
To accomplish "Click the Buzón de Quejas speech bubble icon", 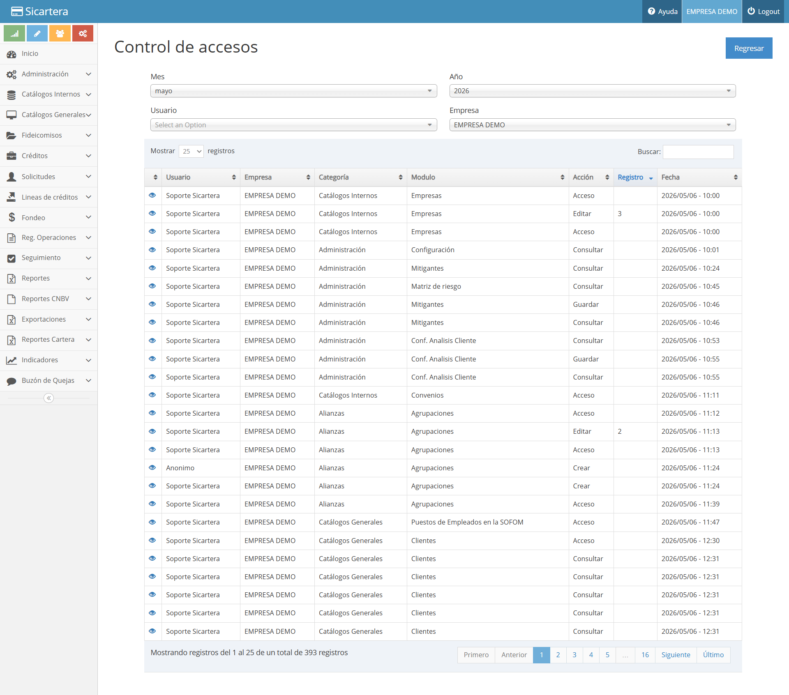I will (x=12, y=381).
